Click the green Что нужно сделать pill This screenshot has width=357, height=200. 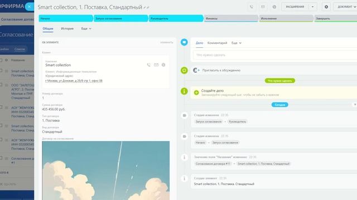pyautogui.click(x=280, y=81)
